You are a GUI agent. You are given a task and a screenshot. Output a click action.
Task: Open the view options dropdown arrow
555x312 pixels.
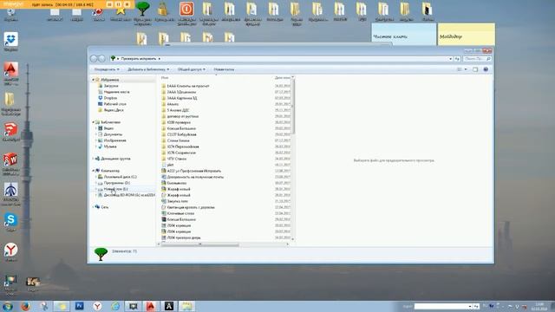(x=466, y=69)
